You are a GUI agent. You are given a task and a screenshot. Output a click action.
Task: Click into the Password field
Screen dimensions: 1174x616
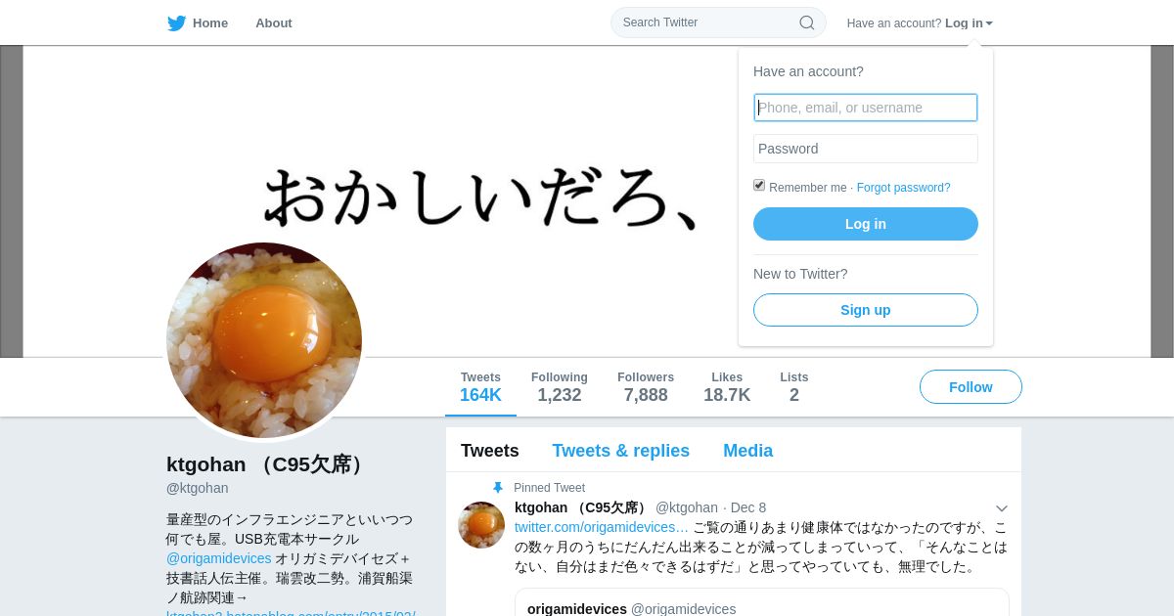point(866,149)
